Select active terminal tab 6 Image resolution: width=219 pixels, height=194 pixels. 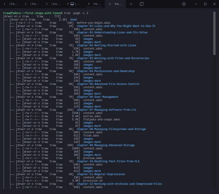[115, 4]
